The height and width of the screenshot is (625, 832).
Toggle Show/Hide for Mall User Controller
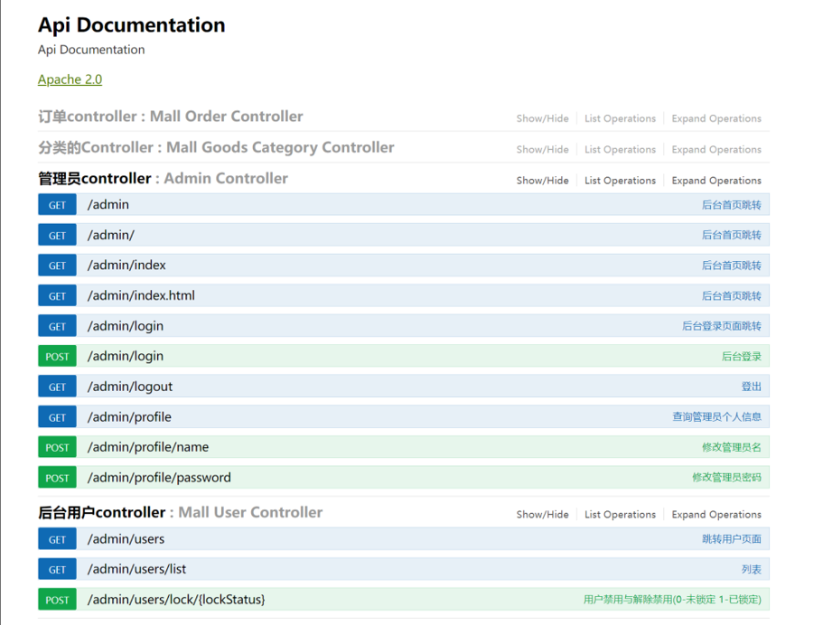542,515
